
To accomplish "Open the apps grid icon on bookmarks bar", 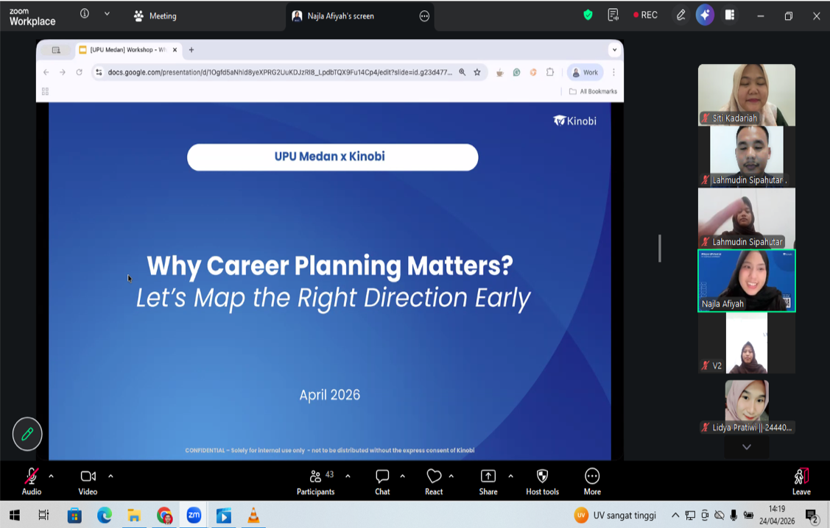I will (45, 91).
